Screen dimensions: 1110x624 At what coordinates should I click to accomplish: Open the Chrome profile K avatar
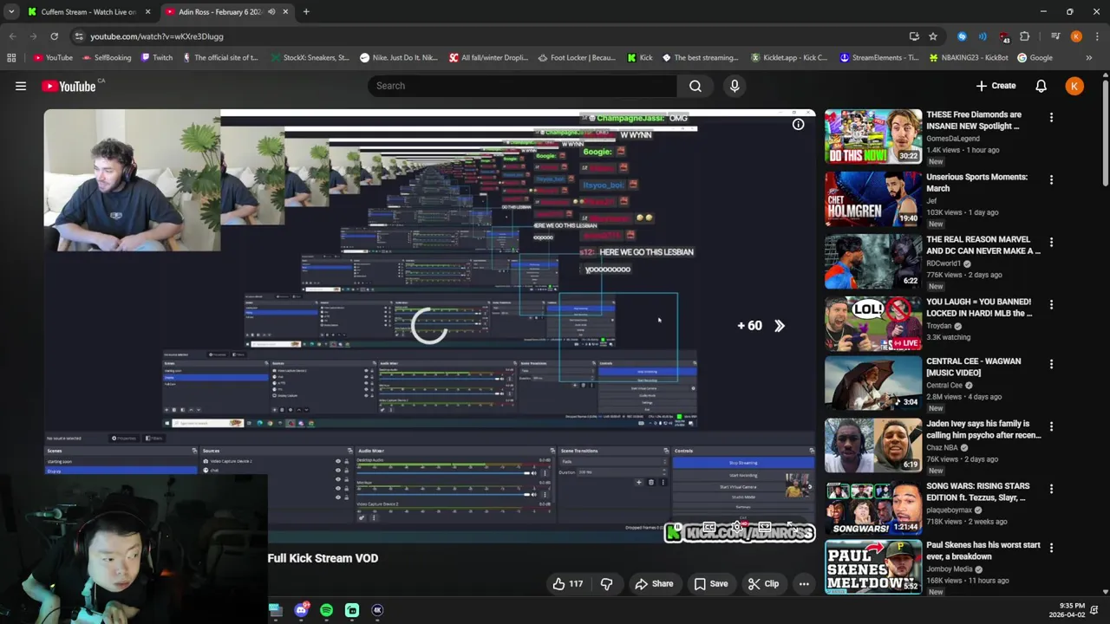[x=1076, y=36]
